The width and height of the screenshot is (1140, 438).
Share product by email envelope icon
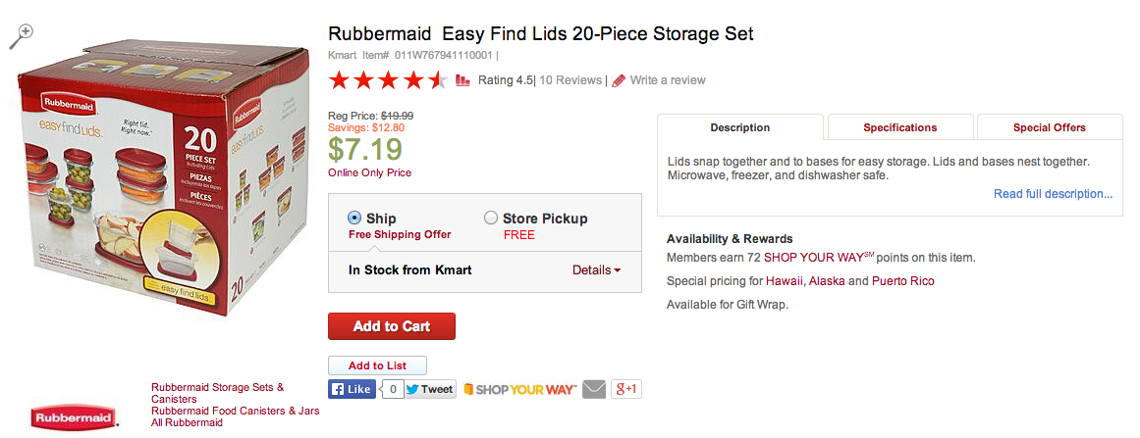(594, 389)
